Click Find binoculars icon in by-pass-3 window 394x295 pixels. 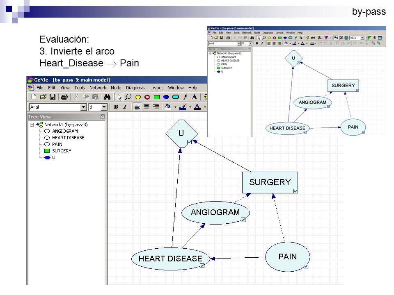(107, 97)
